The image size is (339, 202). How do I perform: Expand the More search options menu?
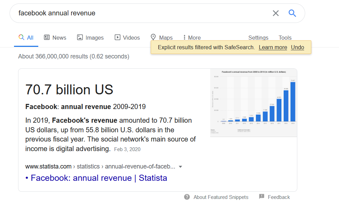point(192,38)
